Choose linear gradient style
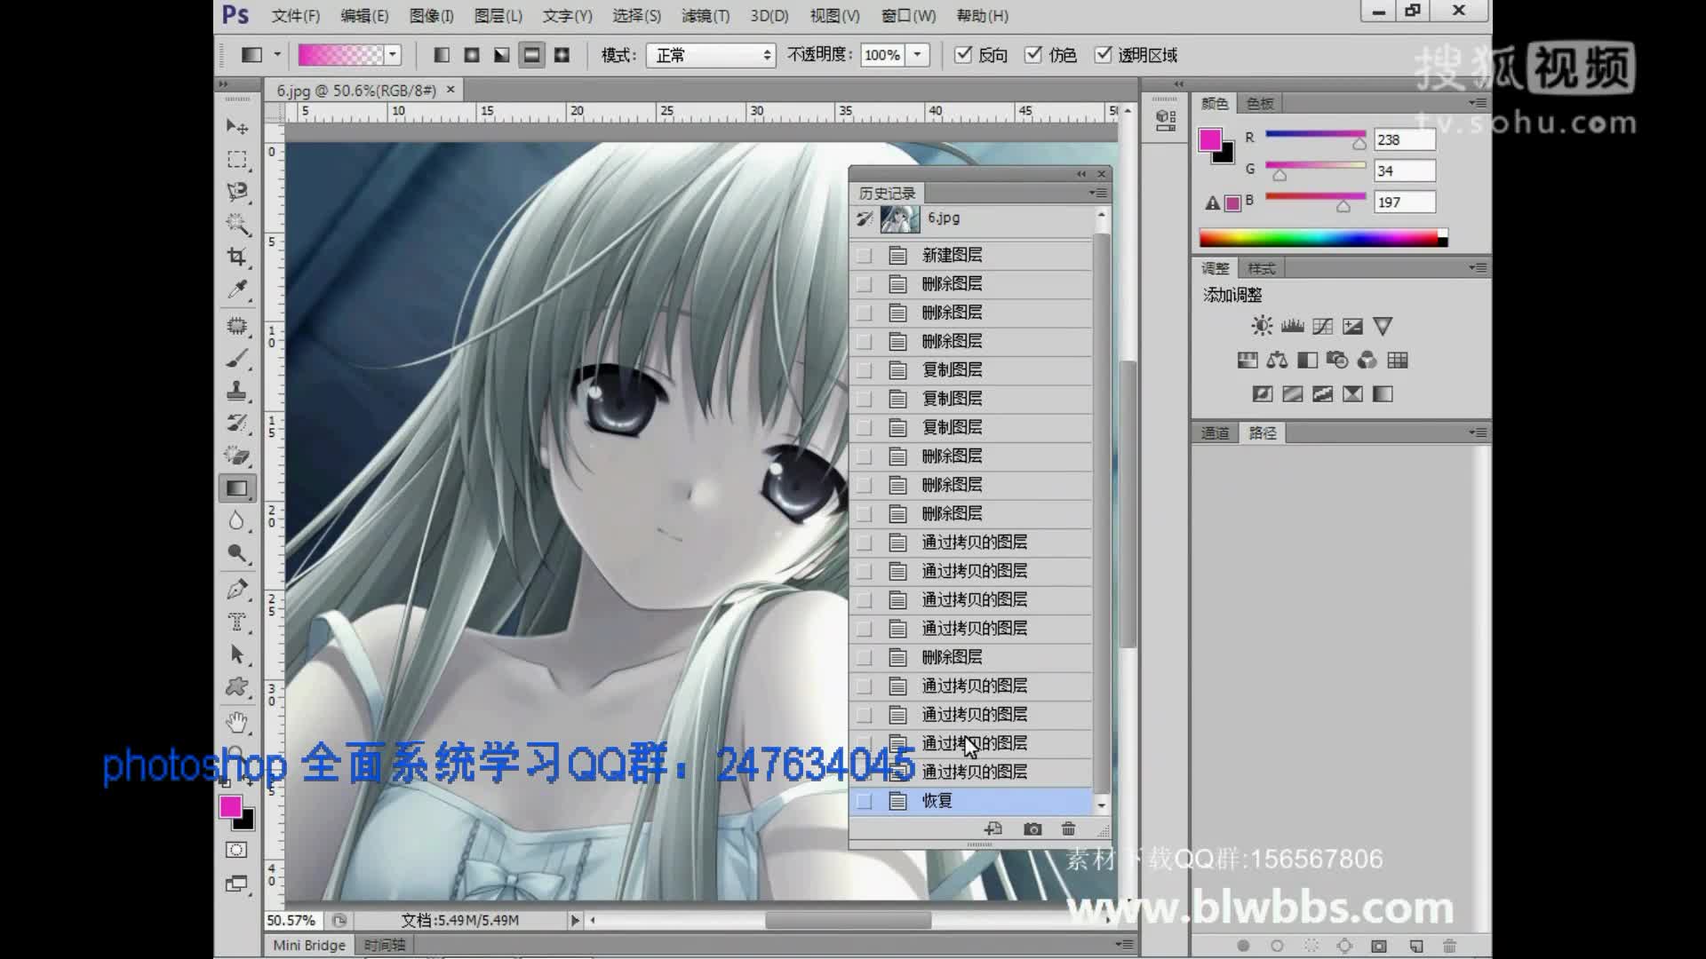Viewport: 1706px width, 959px height. (442, 55)
